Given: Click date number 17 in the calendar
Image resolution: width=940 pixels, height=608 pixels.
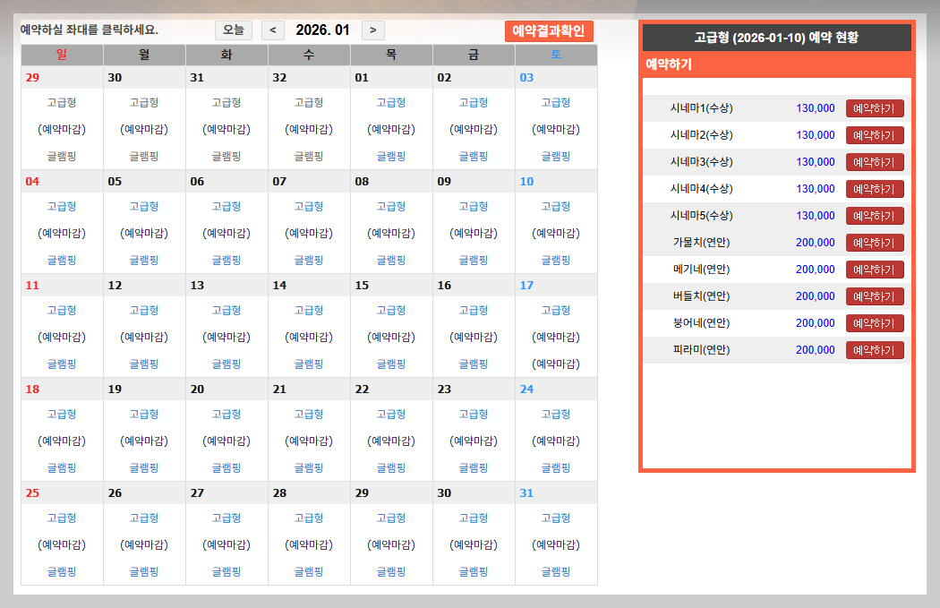Looking at the screenshot, I should pos(526,286).
